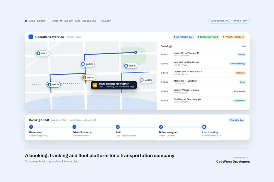The height and width of the screenshot is (182, 274).
Task: Click the Weather alerts on pill
Action: pyautogui.click(x=234, y=37)
